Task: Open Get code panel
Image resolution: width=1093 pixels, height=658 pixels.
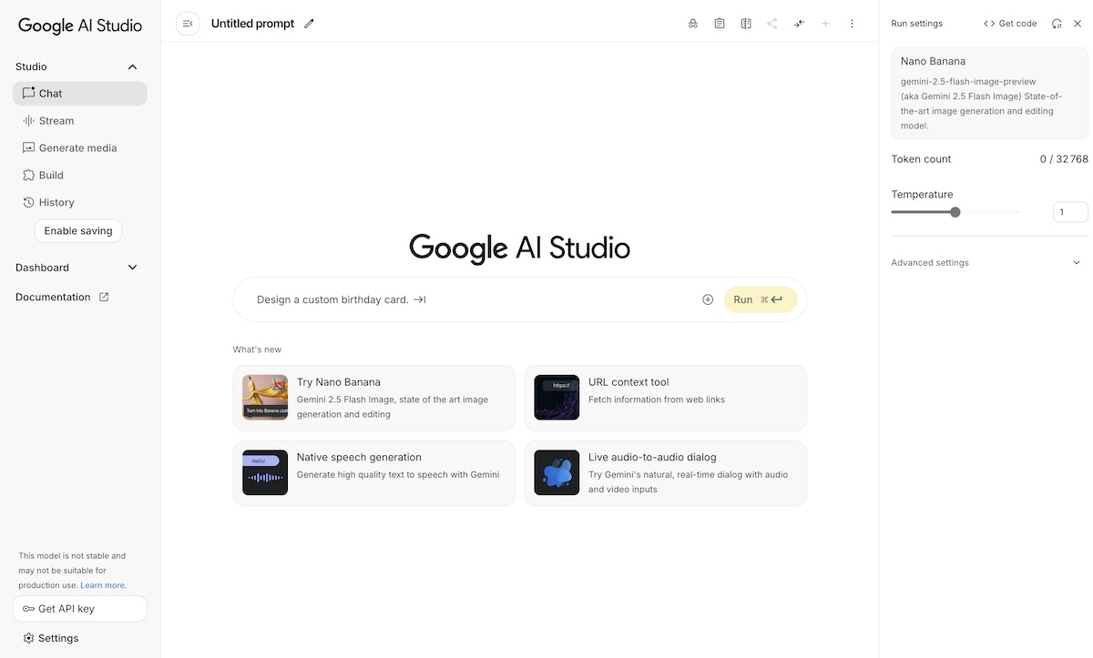Action: tap(1011, 23)
